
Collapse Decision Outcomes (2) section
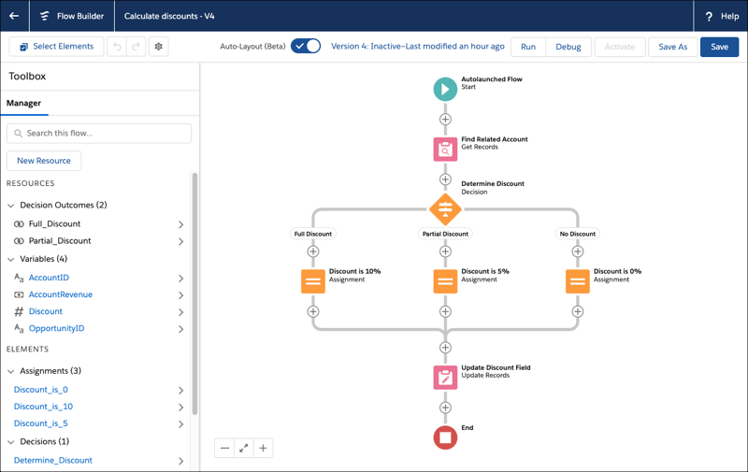click(x=11, y=206)
